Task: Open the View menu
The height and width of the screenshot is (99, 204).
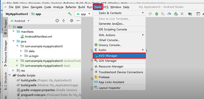Action: click(x=25, y=7)
